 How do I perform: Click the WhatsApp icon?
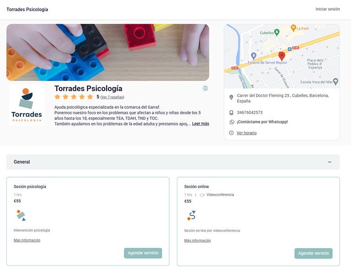tap(232, 122)
